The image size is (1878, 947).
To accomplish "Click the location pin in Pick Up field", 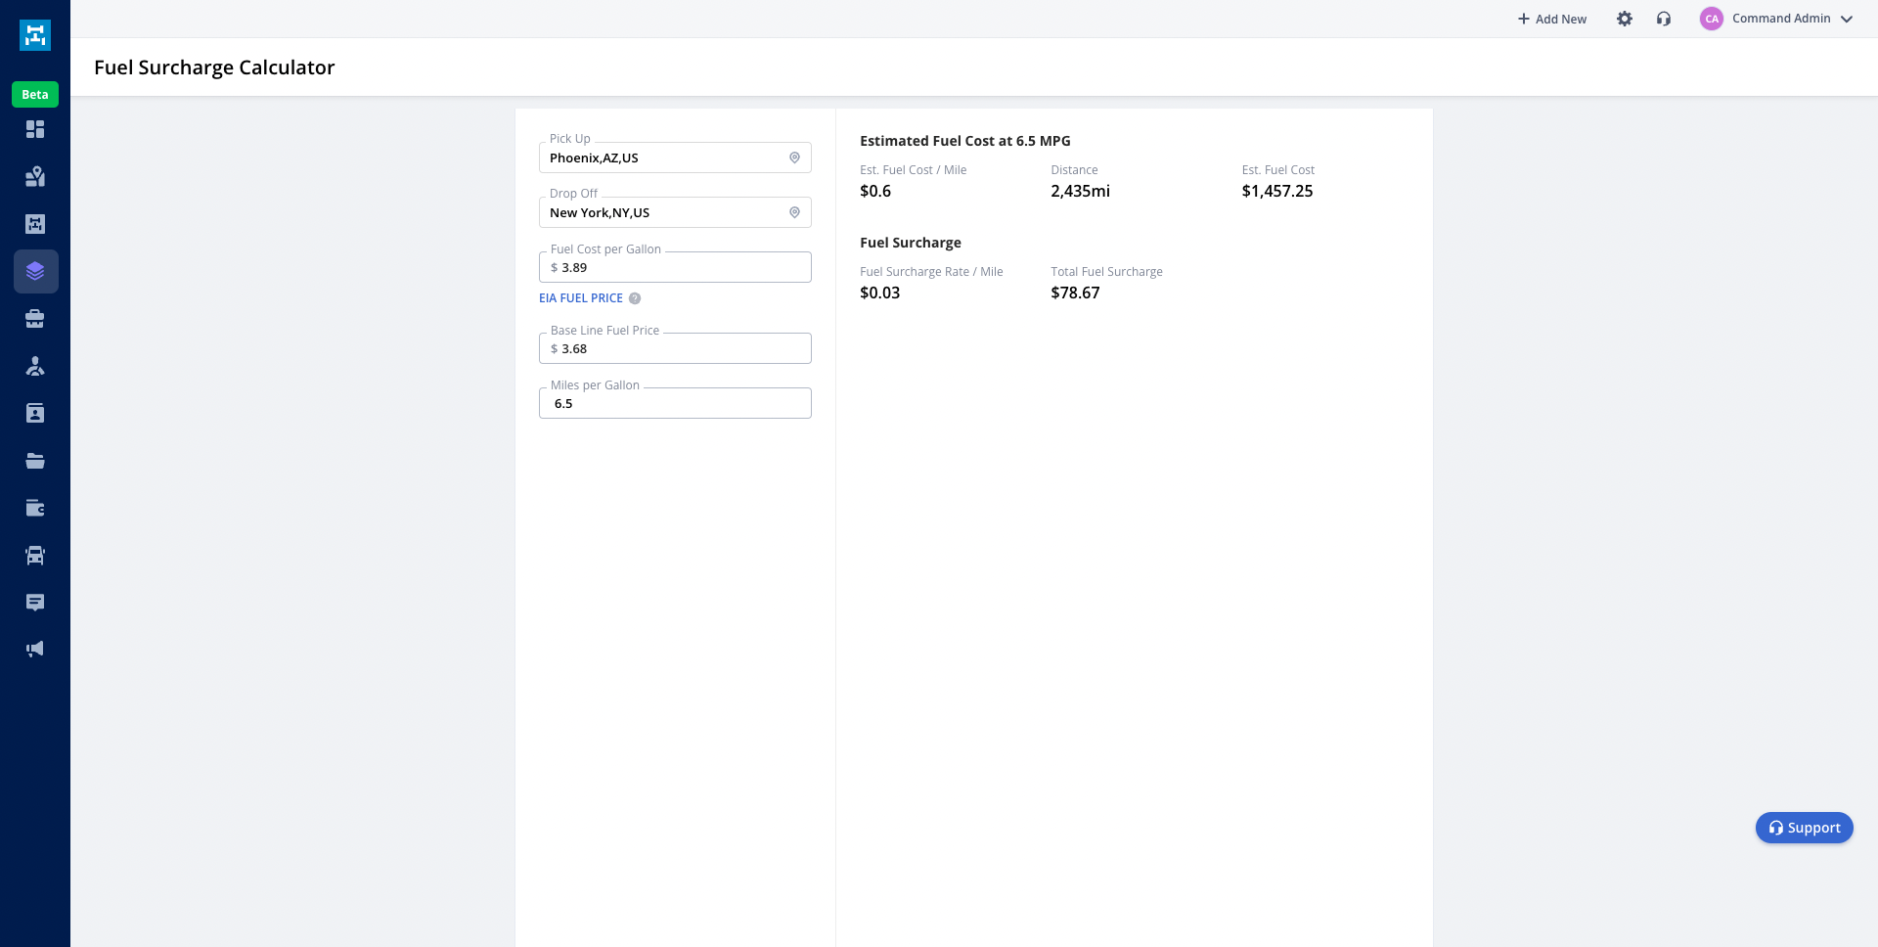I will (794, 158).
